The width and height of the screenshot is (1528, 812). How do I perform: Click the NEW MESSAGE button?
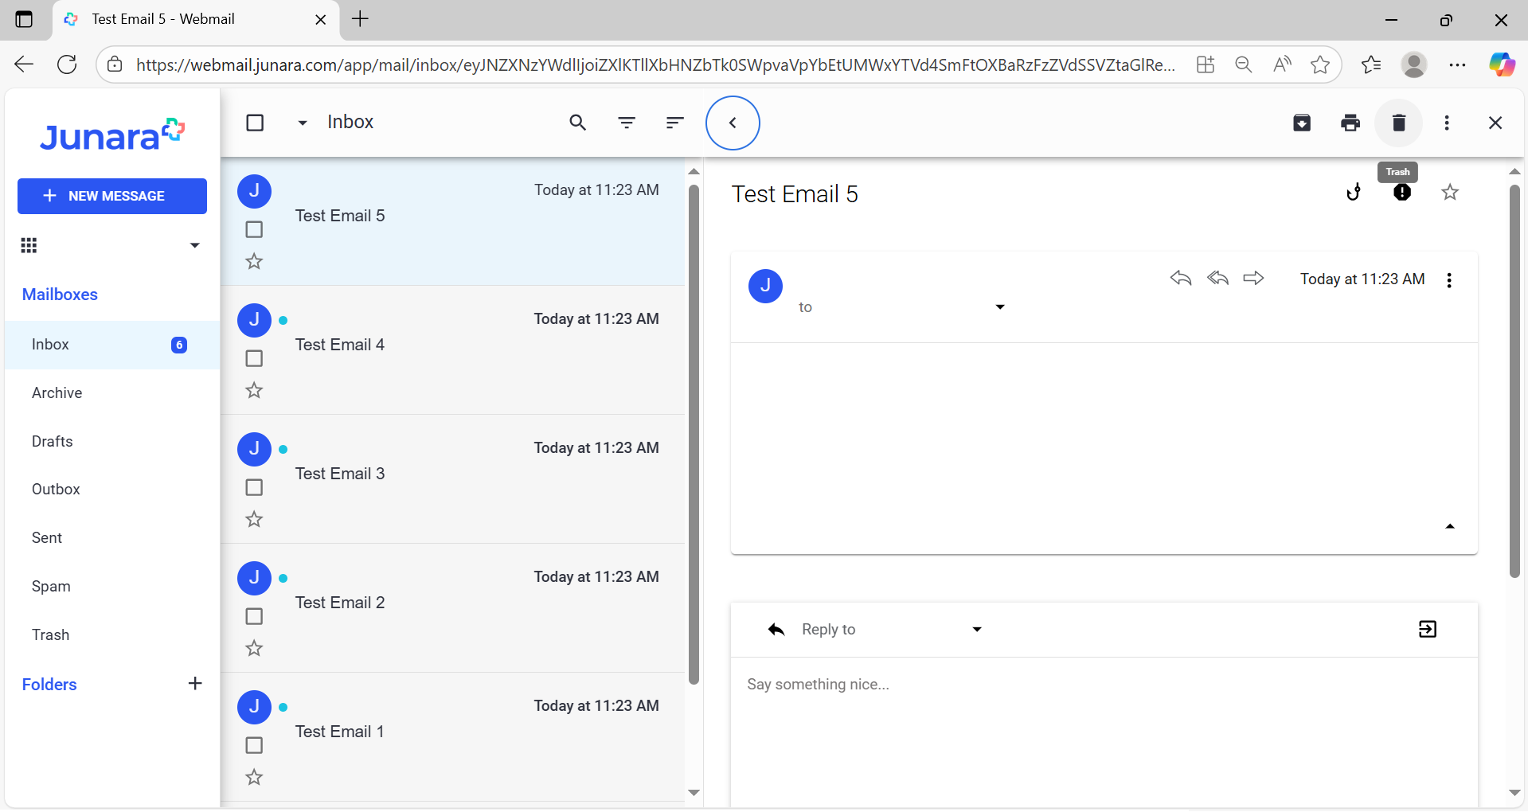112,196
